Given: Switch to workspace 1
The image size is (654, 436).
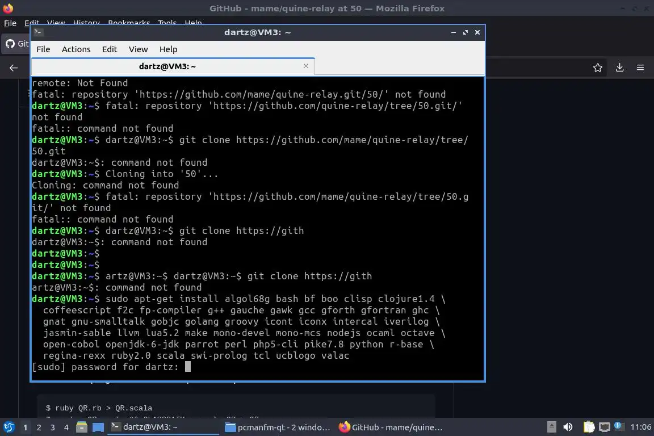Looking at the screenshot, I should pyautogui.click(x=26, y=427).
